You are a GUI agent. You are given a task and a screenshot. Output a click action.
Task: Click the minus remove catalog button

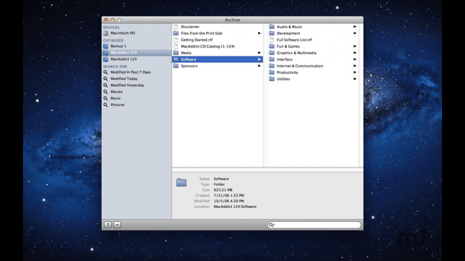pyautogui.click(x=117, y=225)
